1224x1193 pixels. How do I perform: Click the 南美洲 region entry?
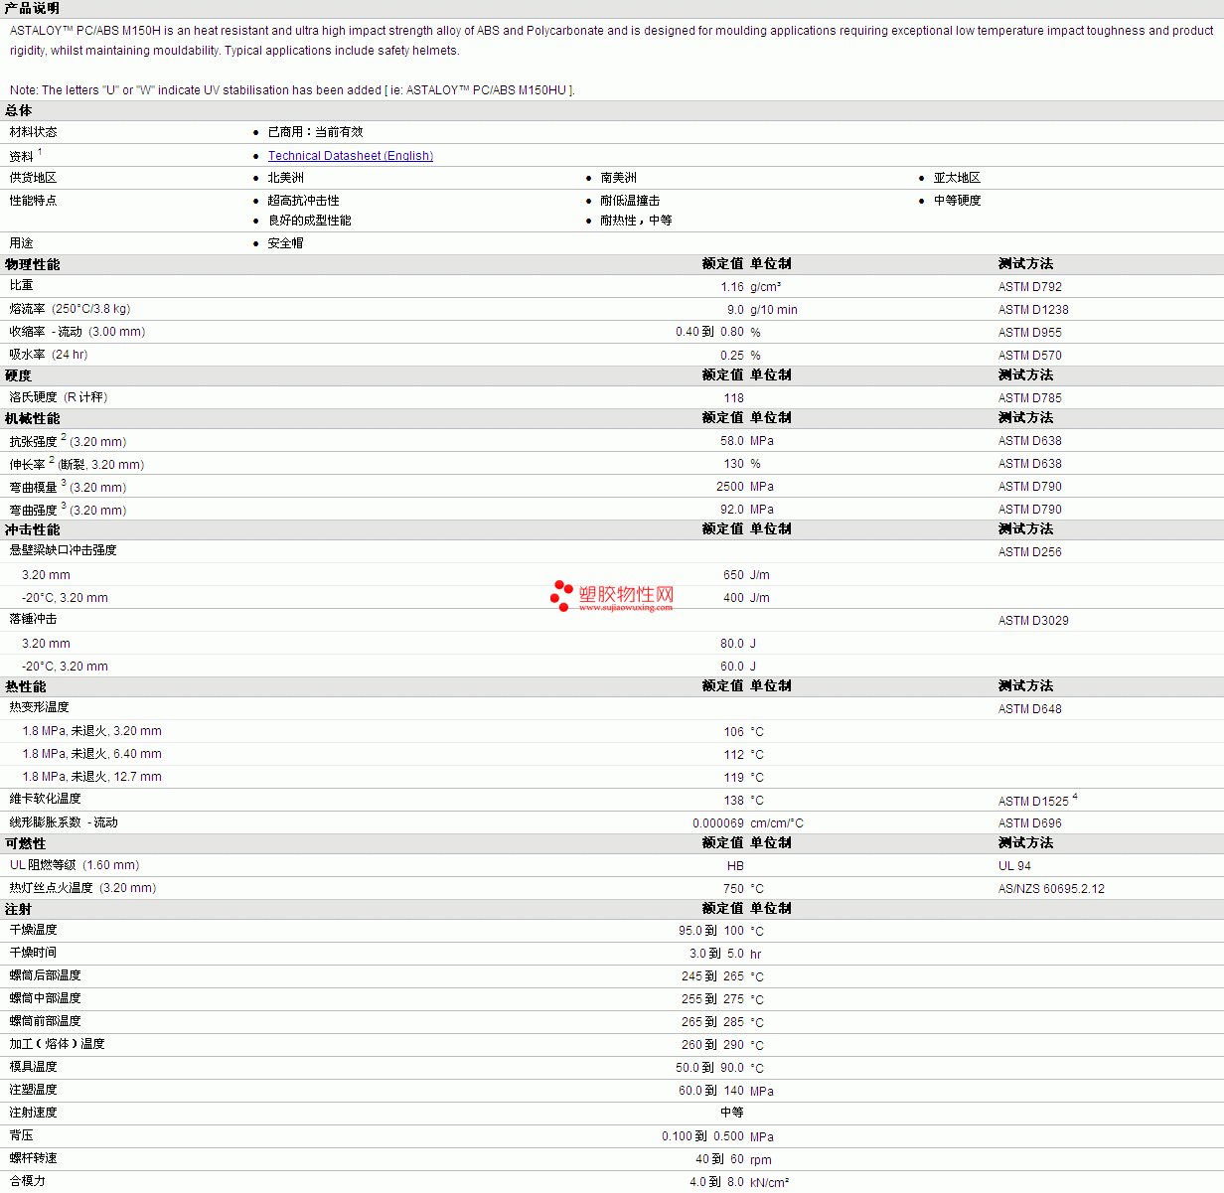tap(619, 178)
